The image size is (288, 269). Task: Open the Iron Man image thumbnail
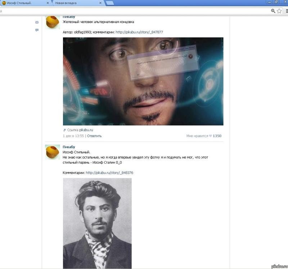click(143, 81)
